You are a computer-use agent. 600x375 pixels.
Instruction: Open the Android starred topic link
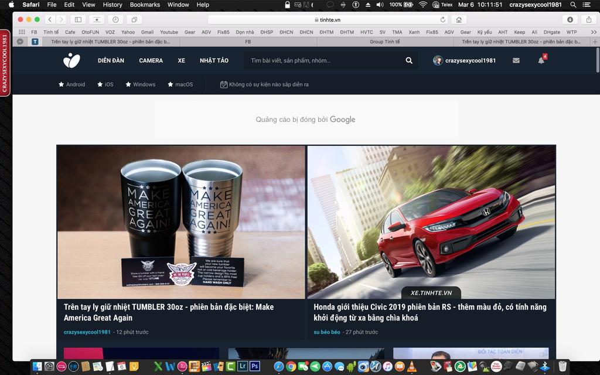click(72, 84)
